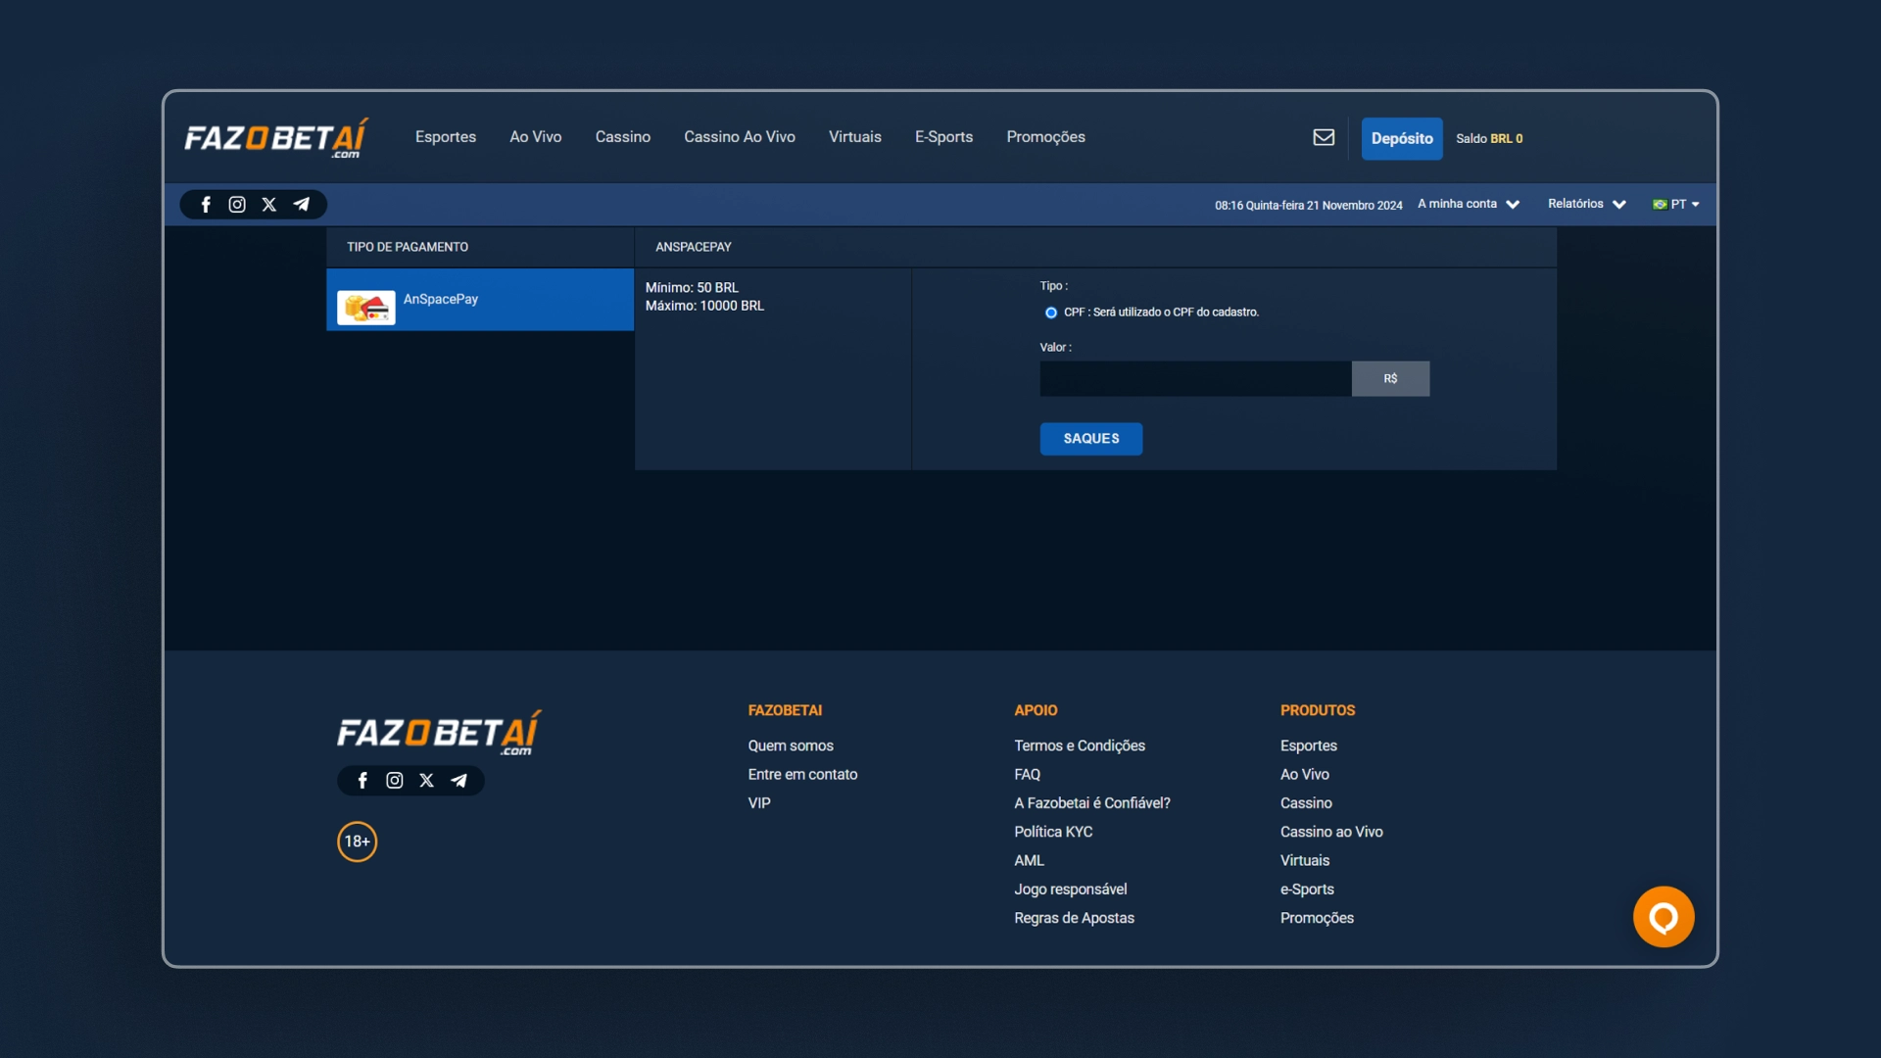
Task: Open Ao Vivo in top navigation
Action: [536, 137]
